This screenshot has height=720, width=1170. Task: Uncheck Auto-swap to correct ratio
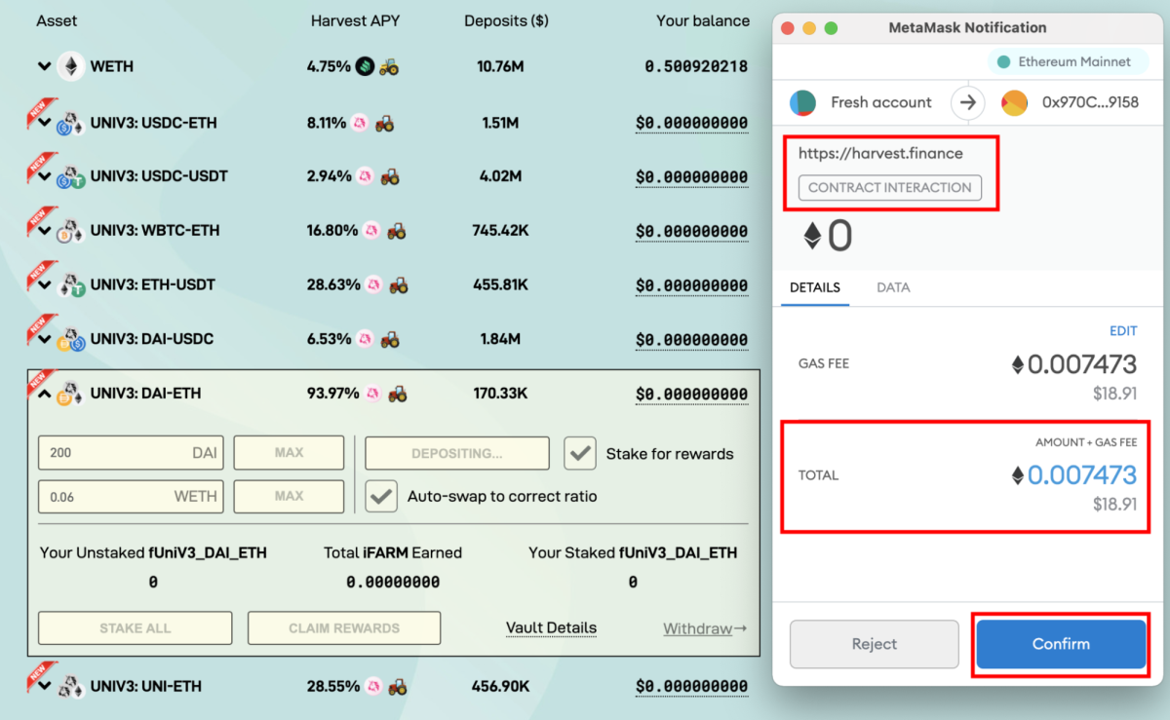[x=381, y=496]
